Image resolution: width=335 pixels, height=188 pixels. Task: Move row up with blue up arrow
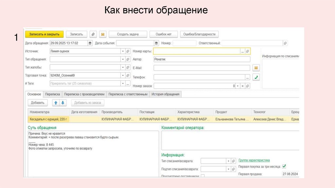pos(56,103)
